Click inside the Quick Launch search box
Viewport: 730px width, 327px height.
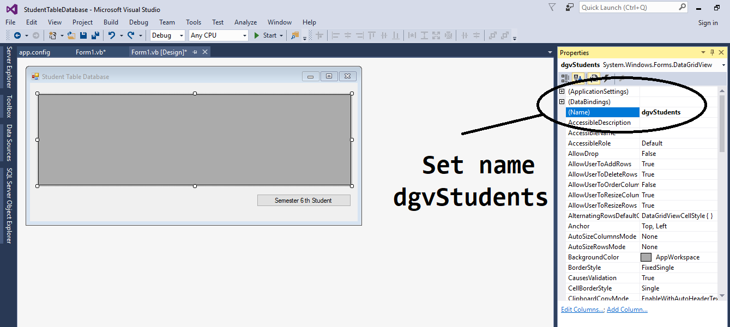pos(628,8)
